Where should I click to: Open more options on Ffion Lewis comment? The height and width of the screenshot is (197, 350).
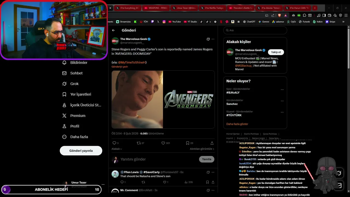click(x=213, y=172)
